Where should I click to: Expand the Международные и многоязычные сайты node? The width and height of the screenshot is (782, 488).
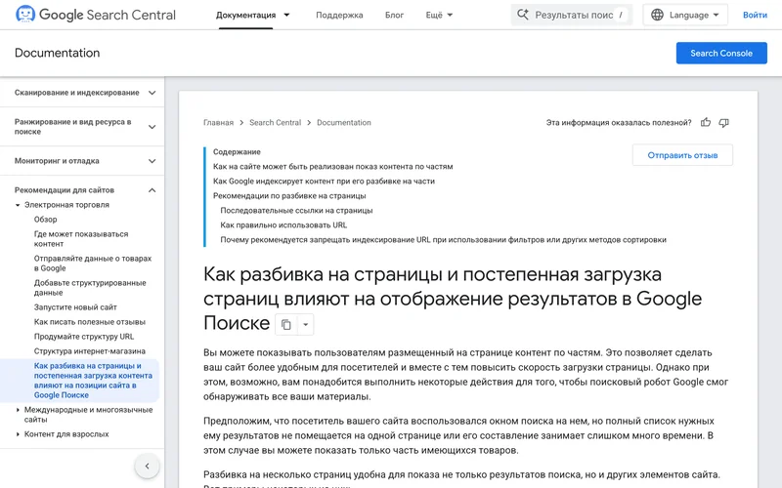[x=18, y=410]
